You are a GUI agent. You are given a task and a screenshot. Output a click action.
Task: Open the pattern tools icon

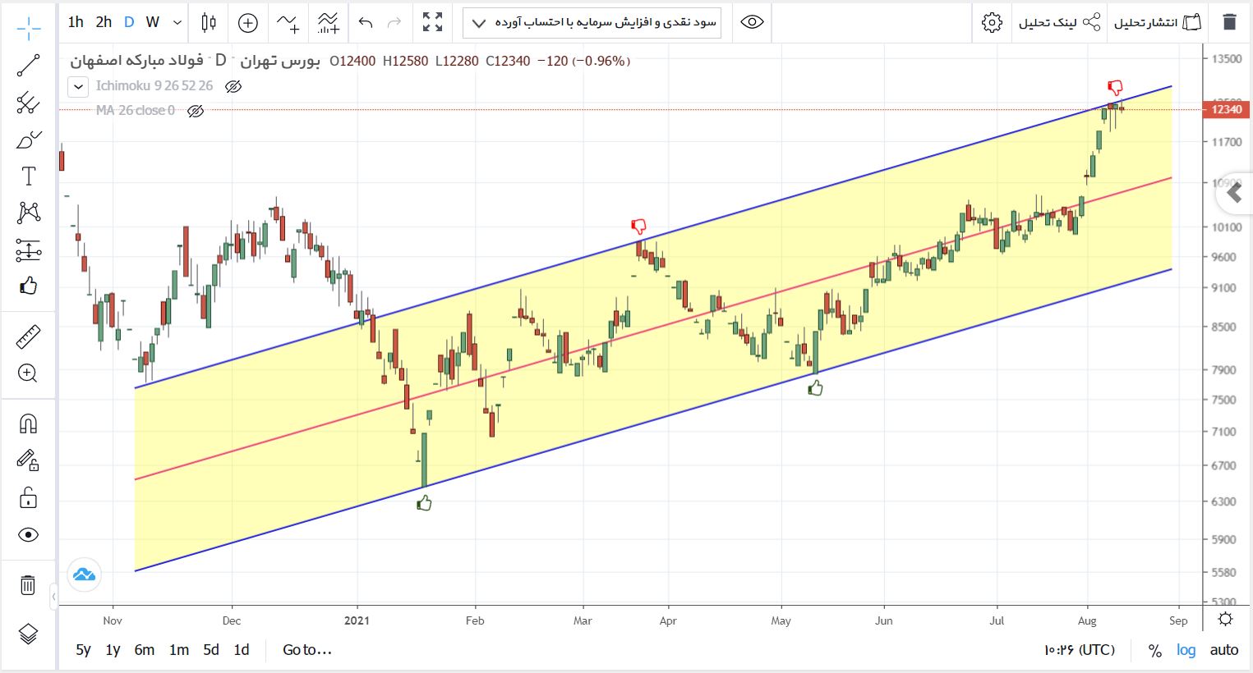coord(28,213)
